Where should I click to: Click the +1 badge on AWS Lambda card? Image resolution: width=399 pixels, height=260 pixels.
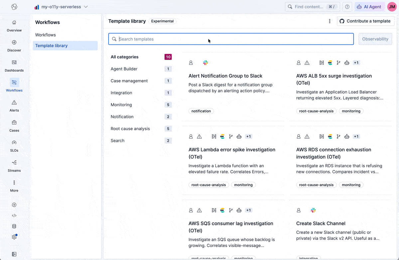(x=248, y=136)
